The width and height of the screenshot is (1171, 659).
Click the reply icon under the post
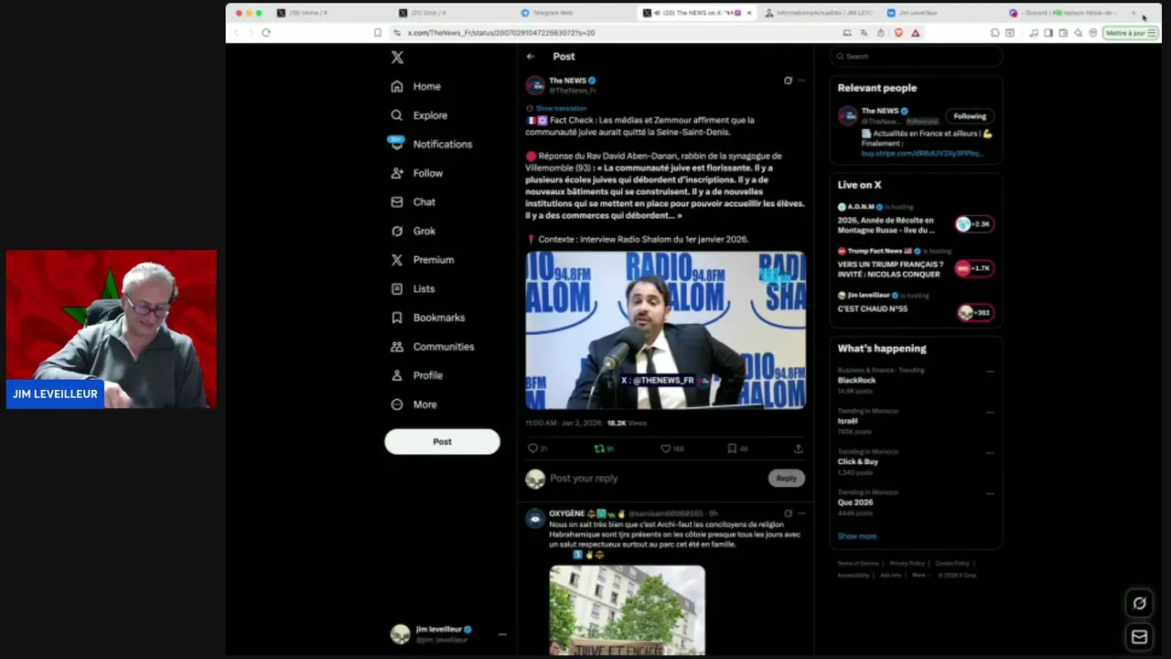533,448
